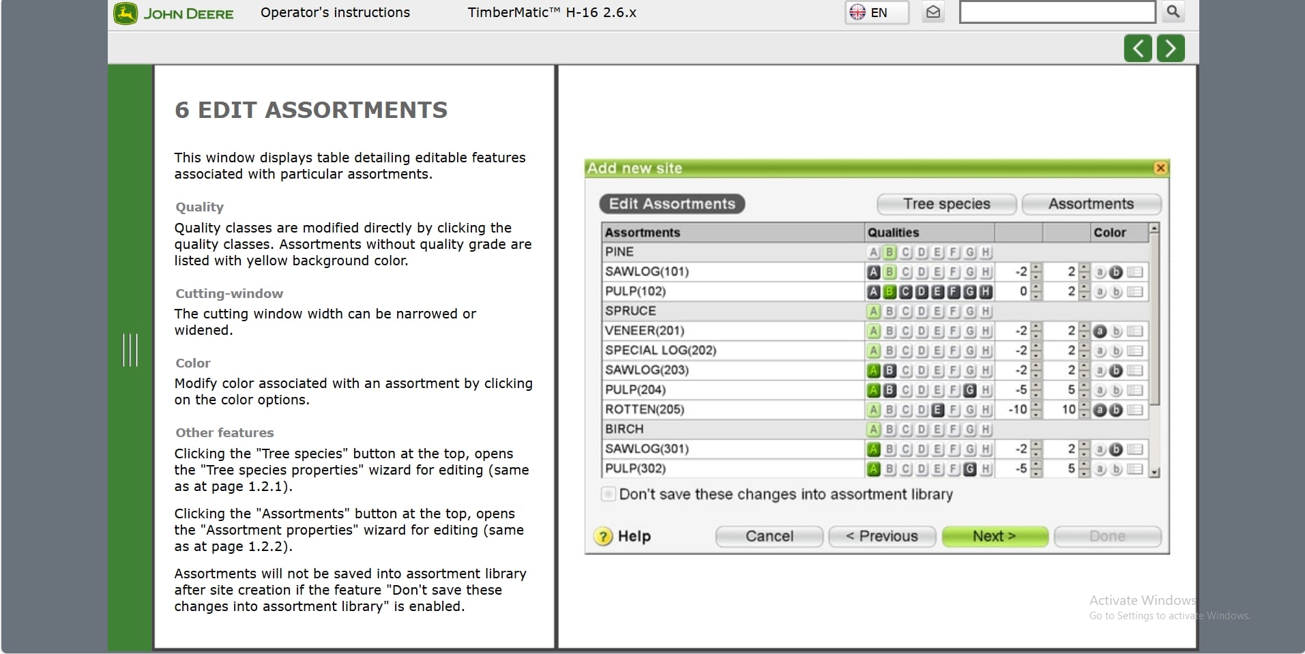Open the color grid icon for VENEER(201)
The image size is (1305, 654).
coord(1134,331)
